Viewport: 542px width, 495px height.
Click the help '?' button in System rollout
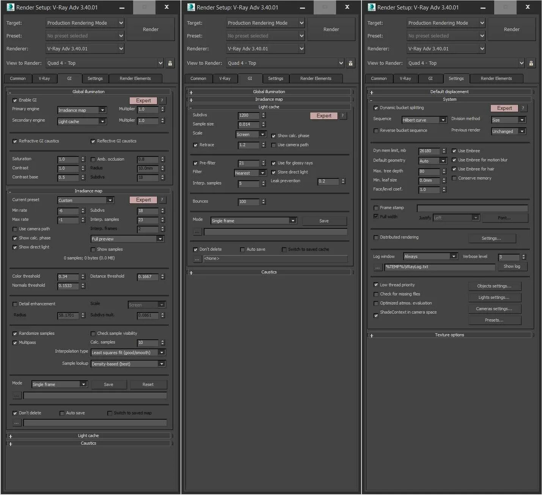click(x=523, y=108)
